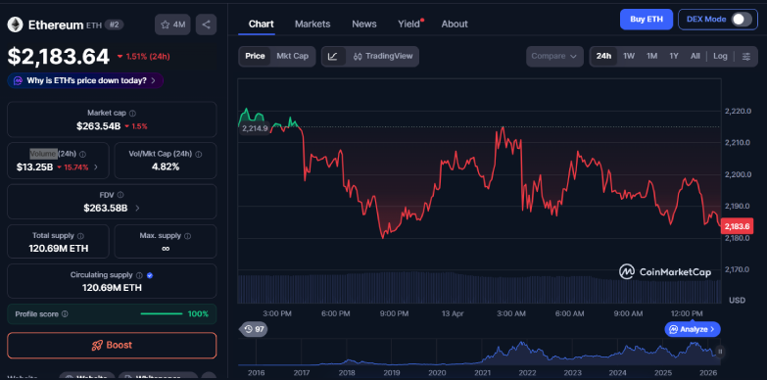767x380 pixels.
Task: Set the time range to 1W
Action: (x=629, y=56)
